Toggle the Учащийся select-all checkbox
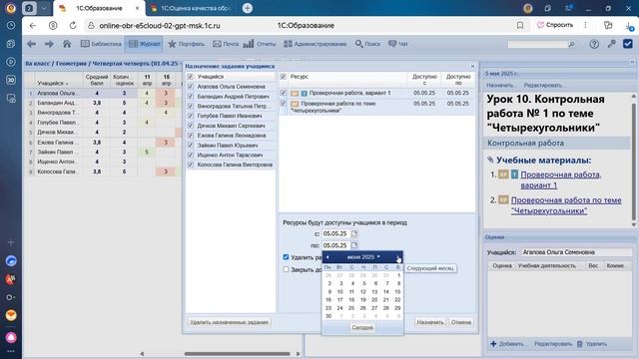The width and height of the screenshot is (639, 359). [190, 77]
